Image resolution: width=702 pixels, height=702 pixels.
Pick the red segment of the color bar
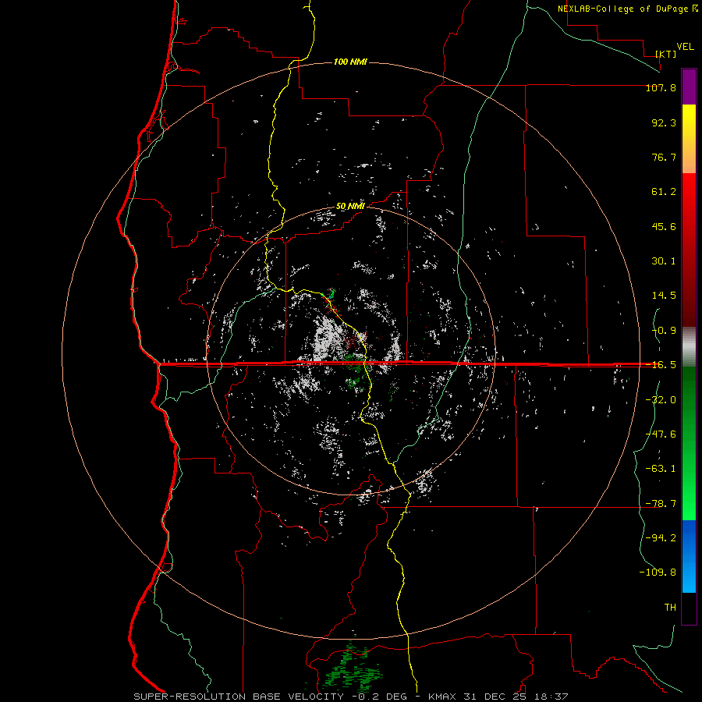[x=689, y=250]
